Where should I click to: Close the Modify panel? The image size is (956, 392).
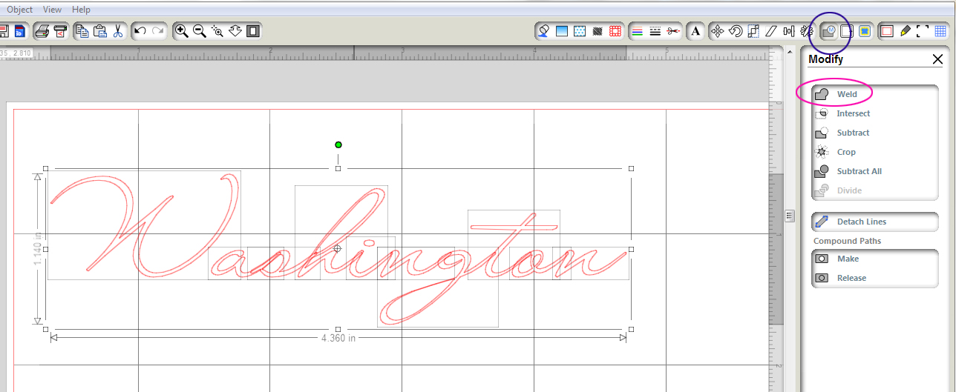pos(937,59)
